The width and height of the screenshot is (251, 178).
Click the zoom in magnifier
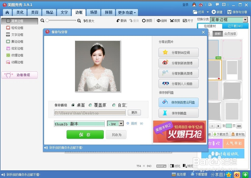point(79,21)
